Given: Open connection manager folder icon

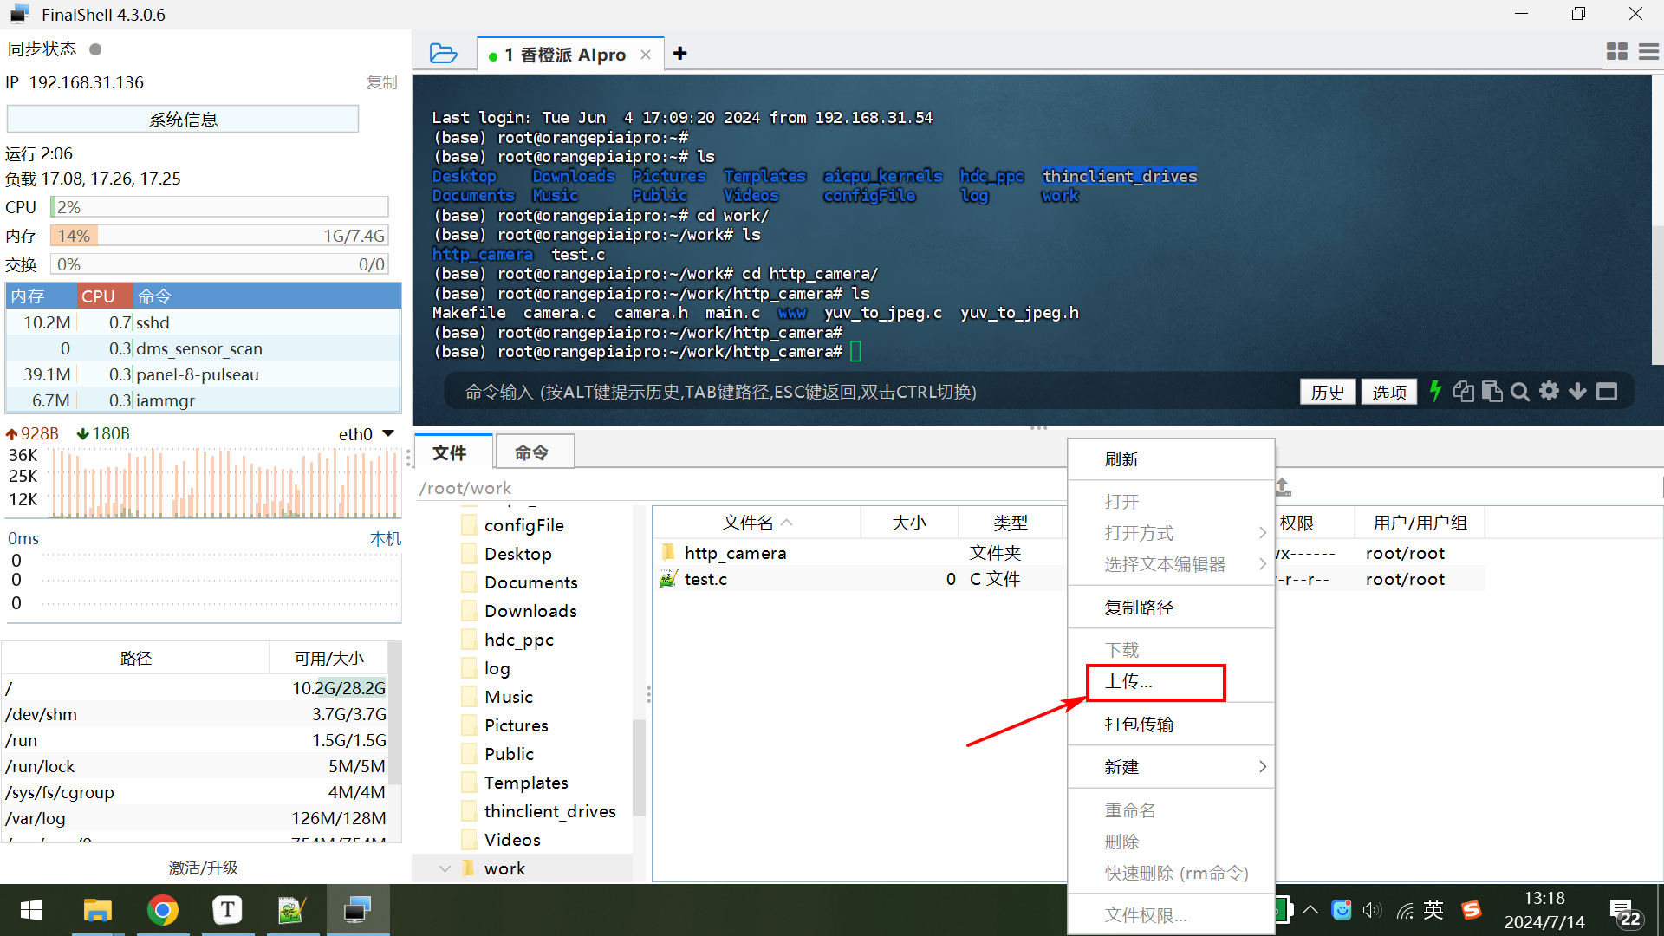Looking at the screenshot, I should (x=443, y=54).
